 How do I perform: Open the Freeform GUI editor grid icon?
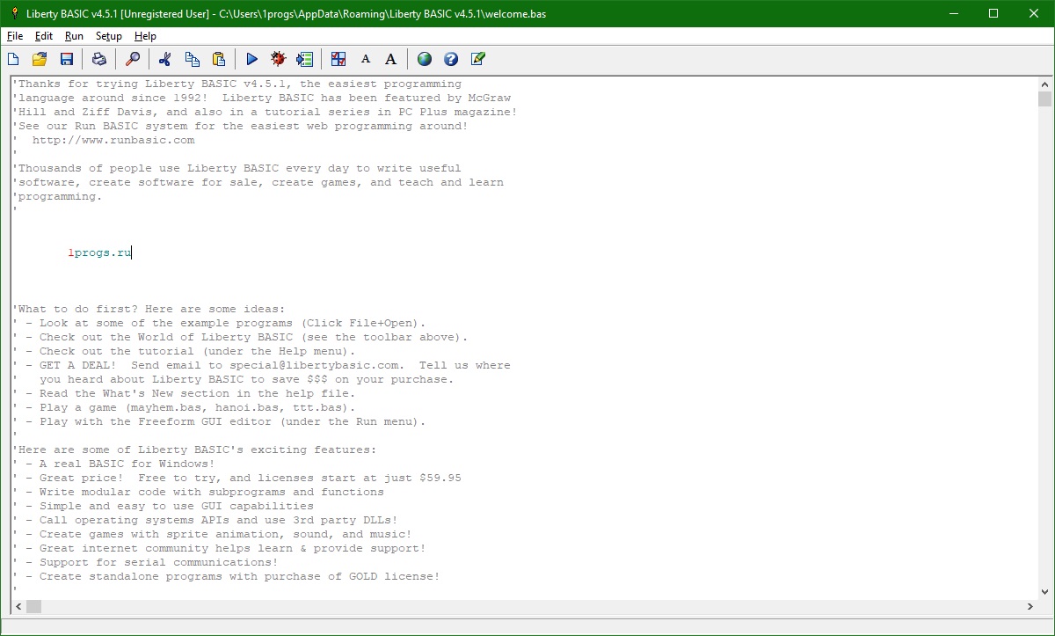[x=338, y=59]
